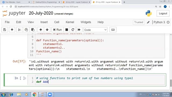This screenshot has height=97, width=172.
Task: Reload the page with refresh icon
Action: (11, 6)
